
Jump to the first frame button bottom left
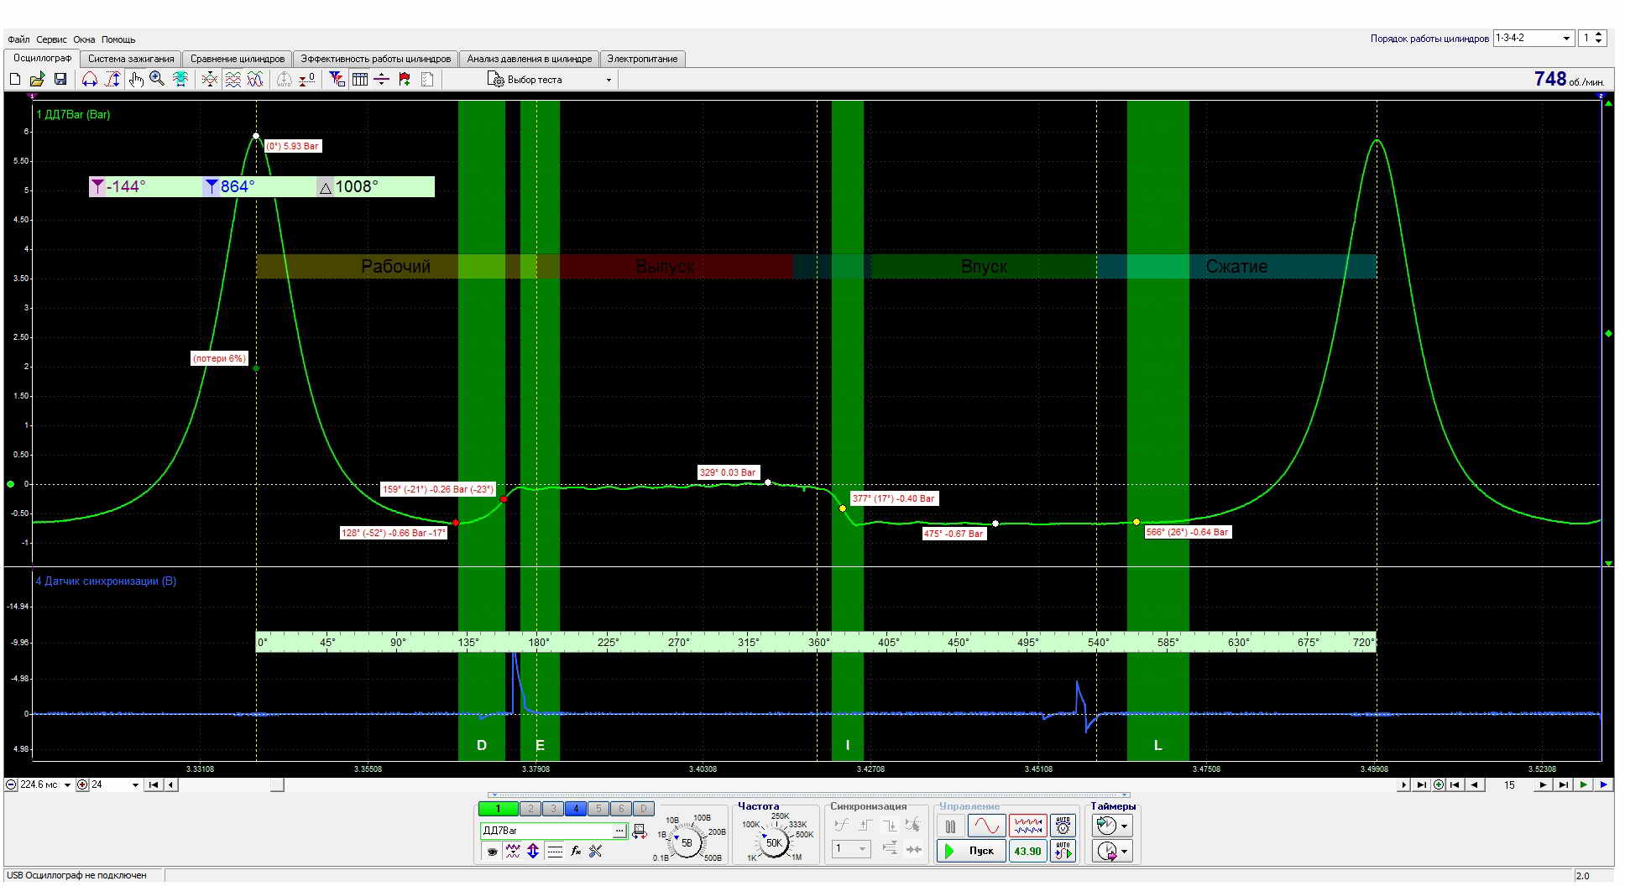[x=154, y=785]
